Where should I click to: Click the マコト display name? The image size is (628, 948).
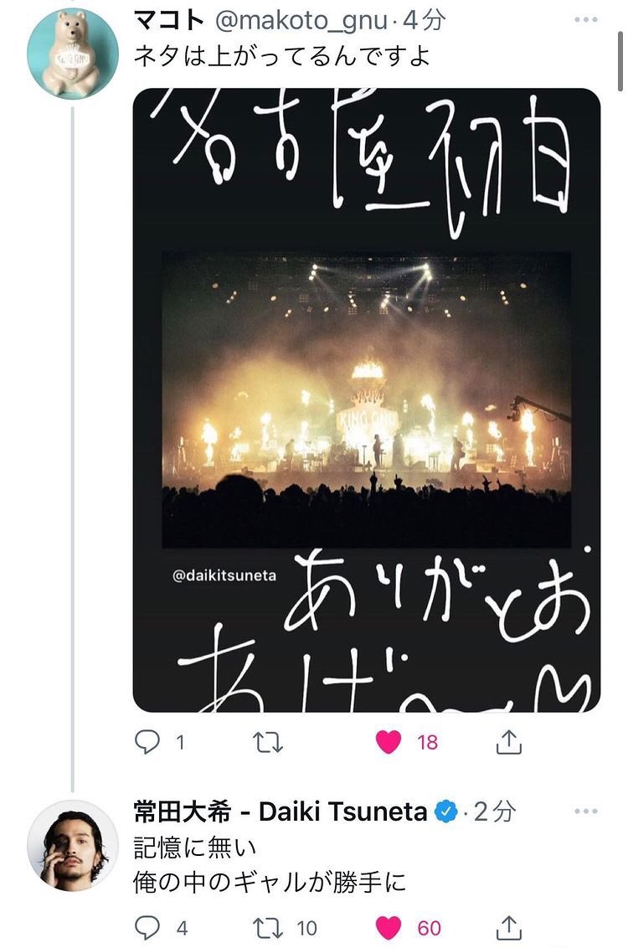pos(168,21)
